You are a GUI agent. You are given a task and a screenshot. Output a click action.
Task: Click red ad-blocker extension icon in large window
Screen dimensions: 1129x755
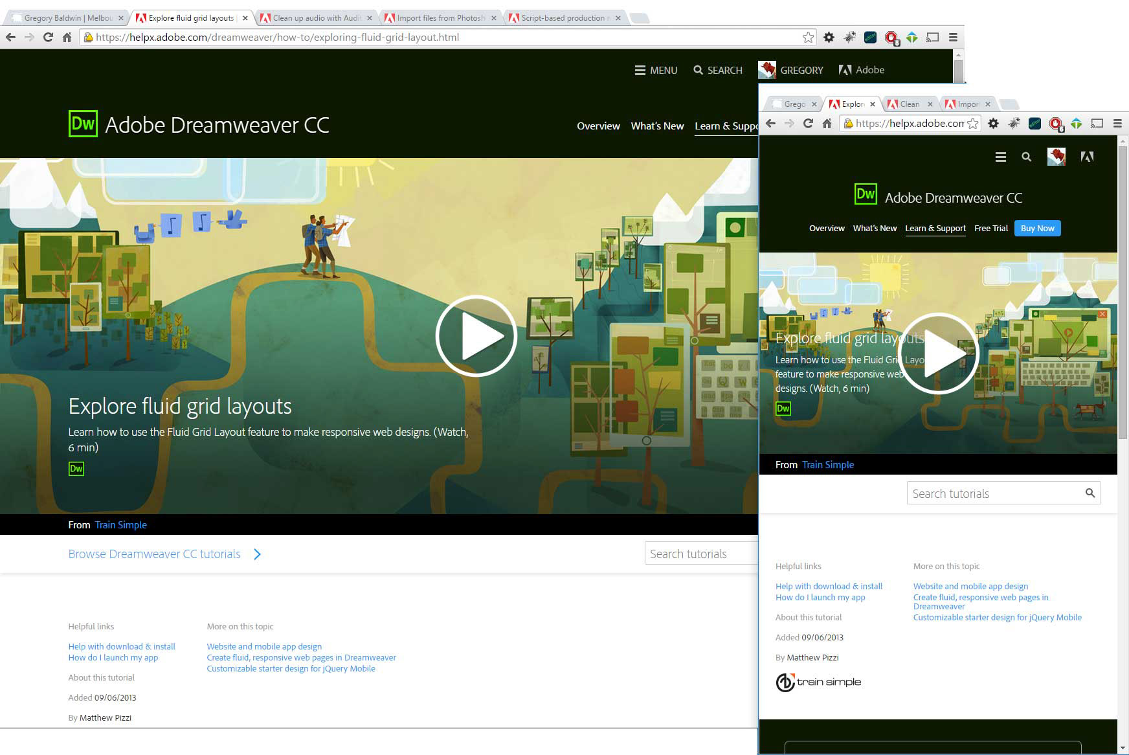(x=891, y=38)
